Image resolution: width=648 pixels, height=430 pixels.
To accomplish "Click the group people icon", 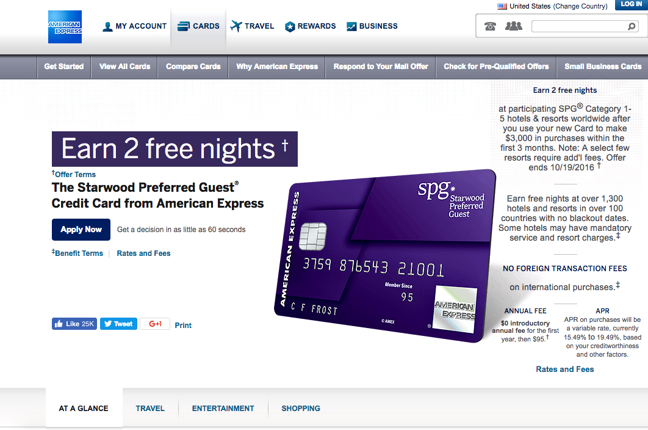I will pyautogui.click(x=514, y=26).
